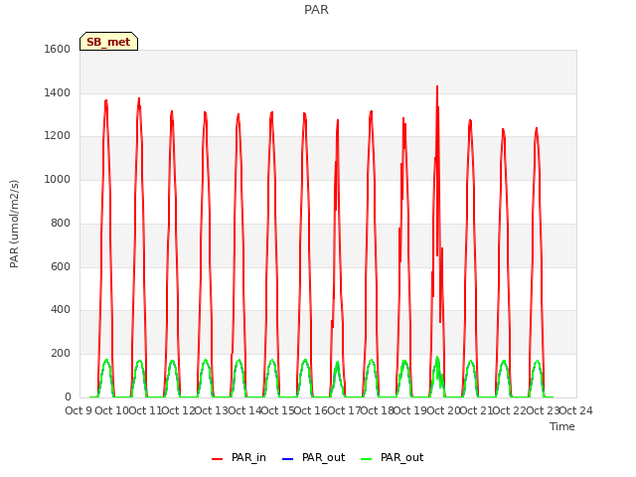Click the 1200 y-axis tick label
The image size is (636, 477).
pyautogui.click(x=58, y=136)
